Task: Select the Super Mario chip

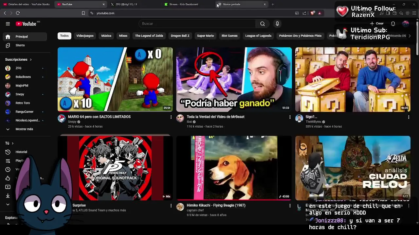Action: [x=205, y=36]
